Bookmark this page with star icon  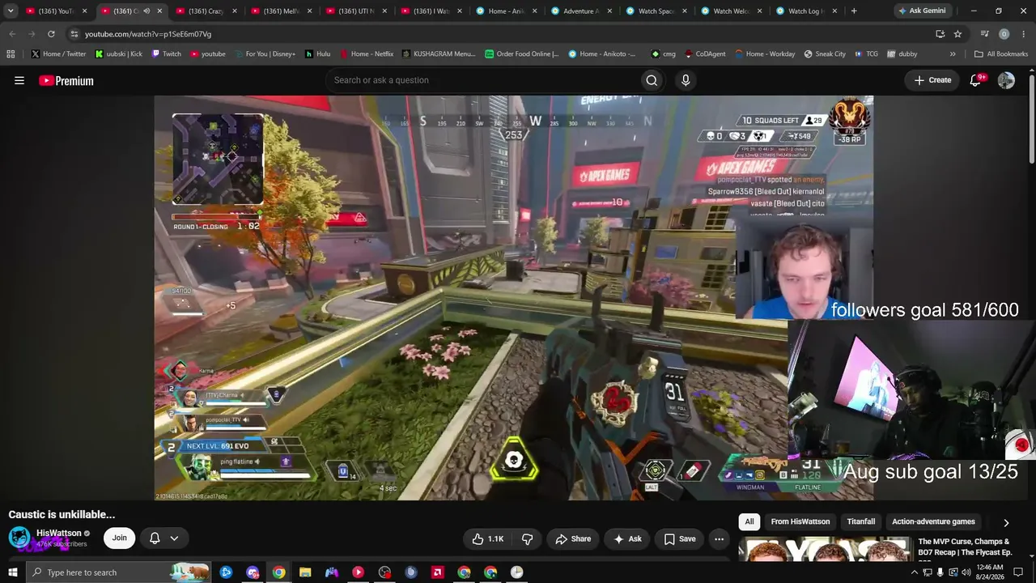tap(957, 34)
